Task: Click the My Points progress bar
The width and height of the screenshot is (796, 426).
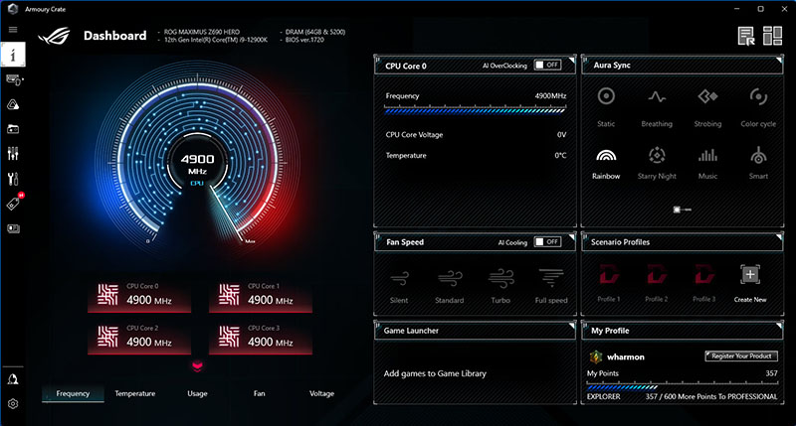Action: [x=683, y=386]
